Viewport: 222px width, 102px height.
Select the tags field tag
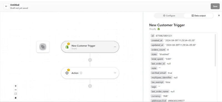coord(154,87)
